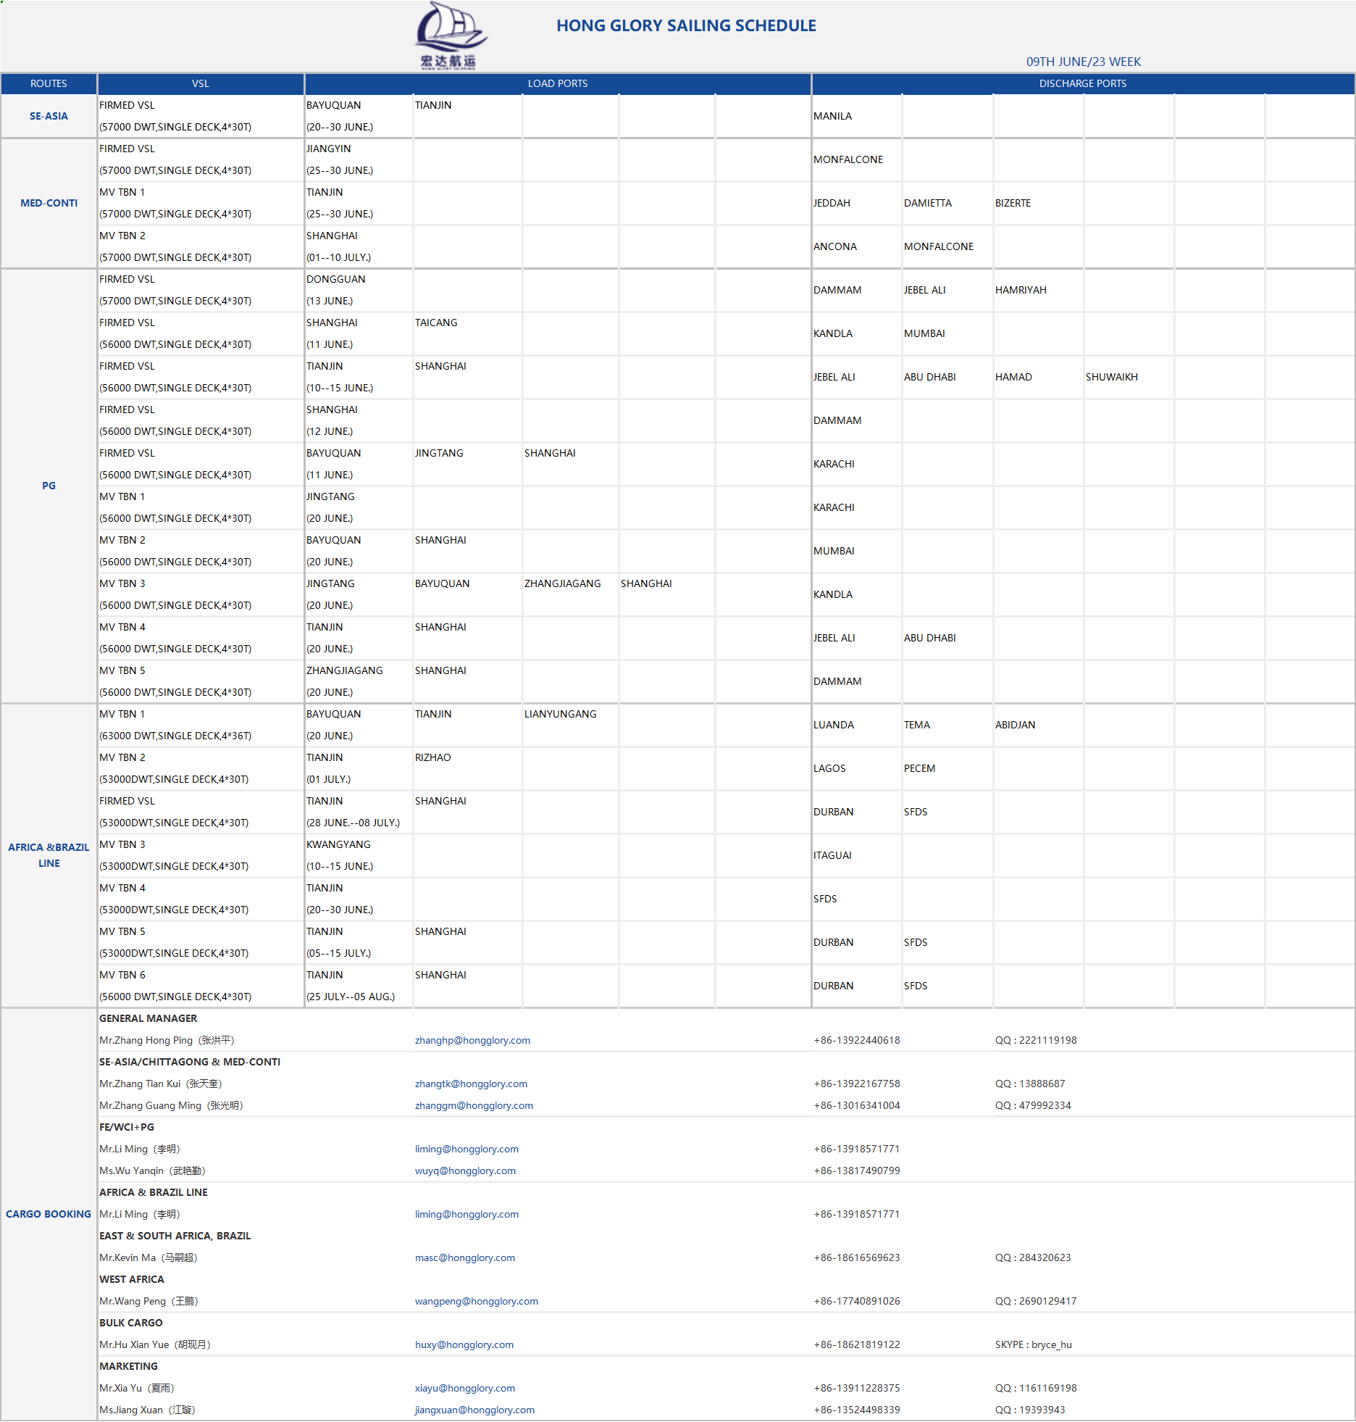Click the SE-ASIA route cell

pyautogui.click(x=49, y=116)
